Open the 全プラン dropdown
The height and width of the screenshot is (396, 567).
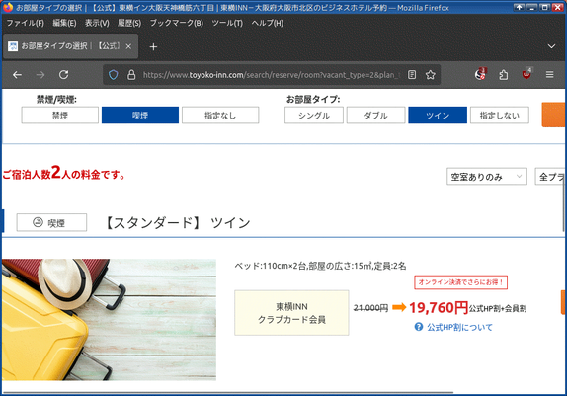pyautogui.click(x=550, y=177)
